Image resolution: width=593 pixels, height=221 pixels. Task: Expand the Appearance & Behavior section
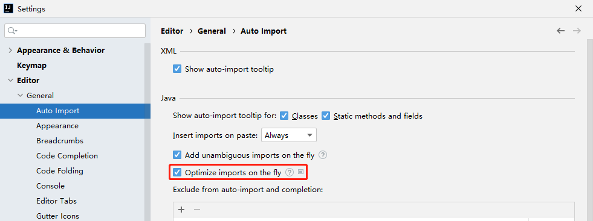point(10,51)
